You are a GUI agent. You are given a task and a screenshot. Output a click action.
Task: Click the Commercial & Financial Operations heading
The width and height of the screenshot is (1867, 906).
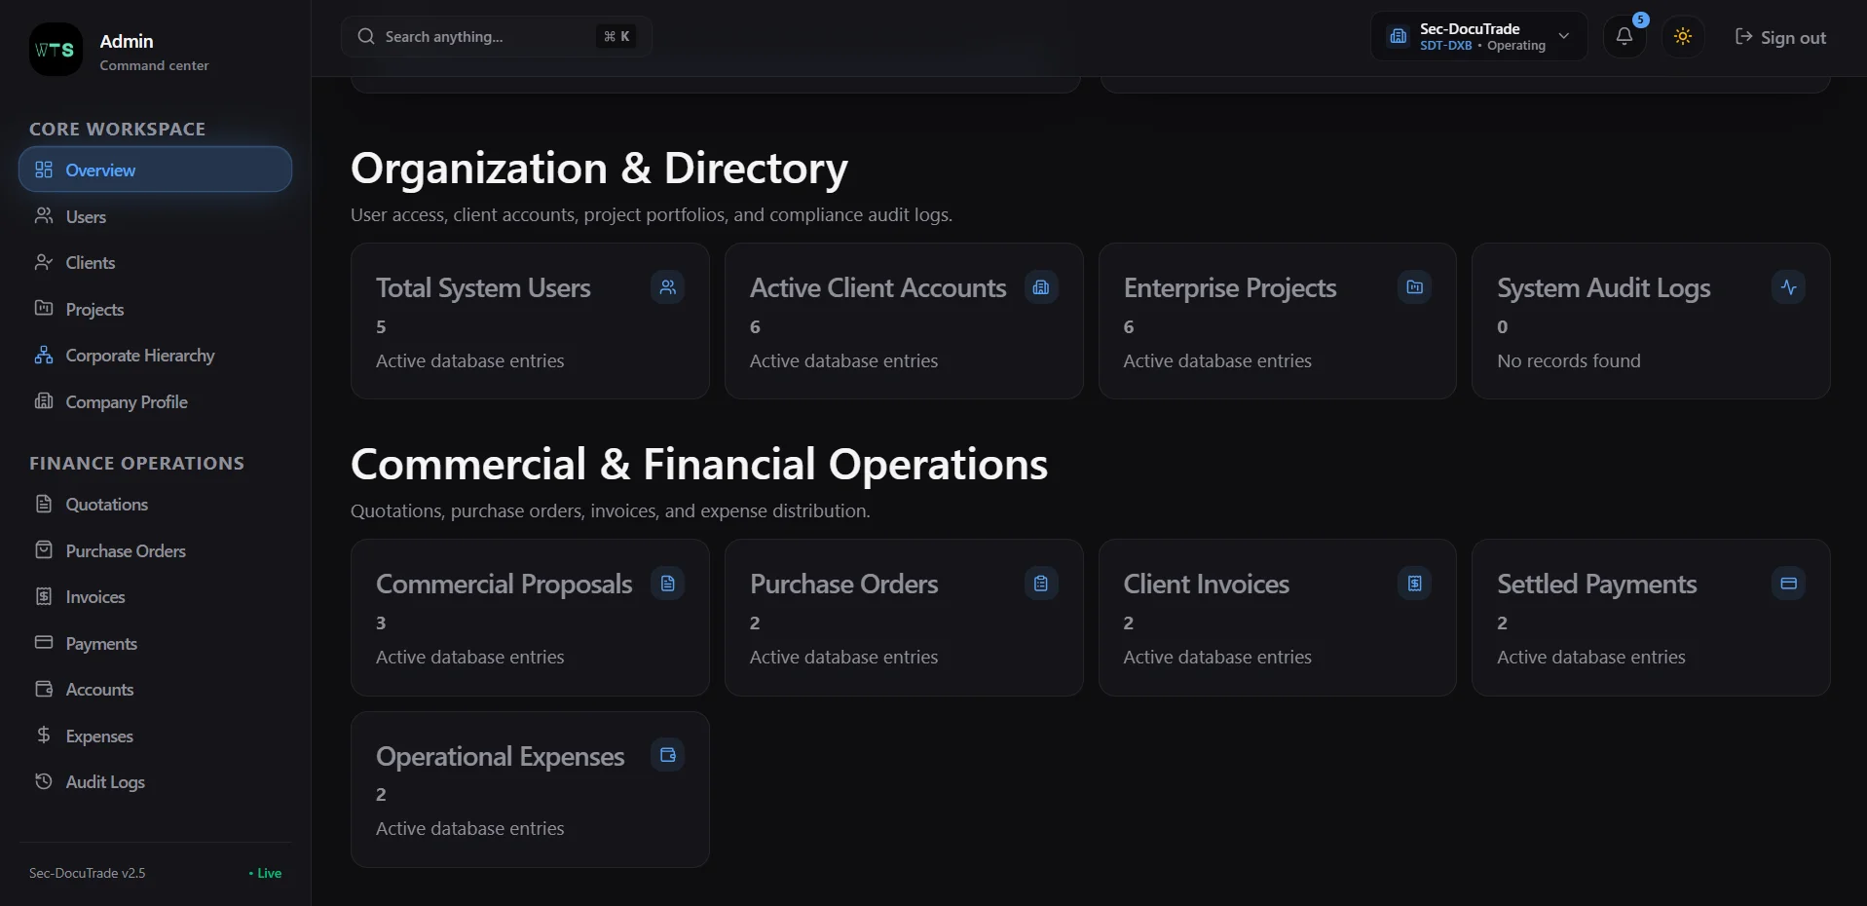(x=699, y=465)
